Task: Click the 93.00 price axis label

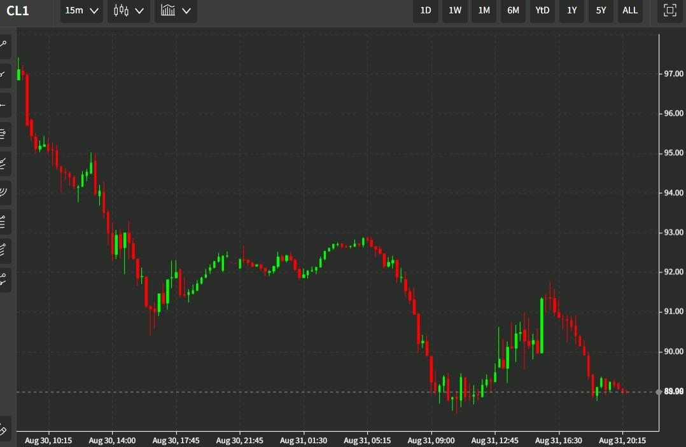Action: pos(674,233)
